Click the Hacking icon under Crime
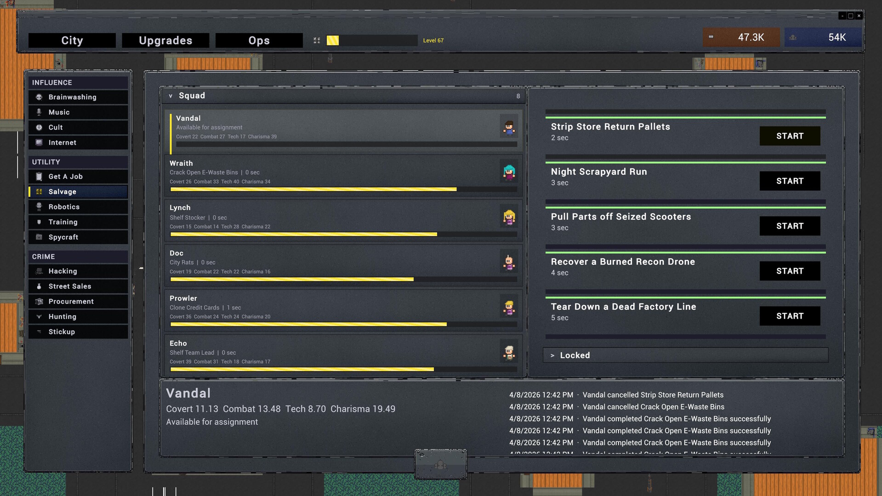This screenshot has height=496, width=882. (39, 271)
